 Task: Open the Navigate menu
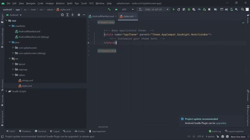pos(30,3)
